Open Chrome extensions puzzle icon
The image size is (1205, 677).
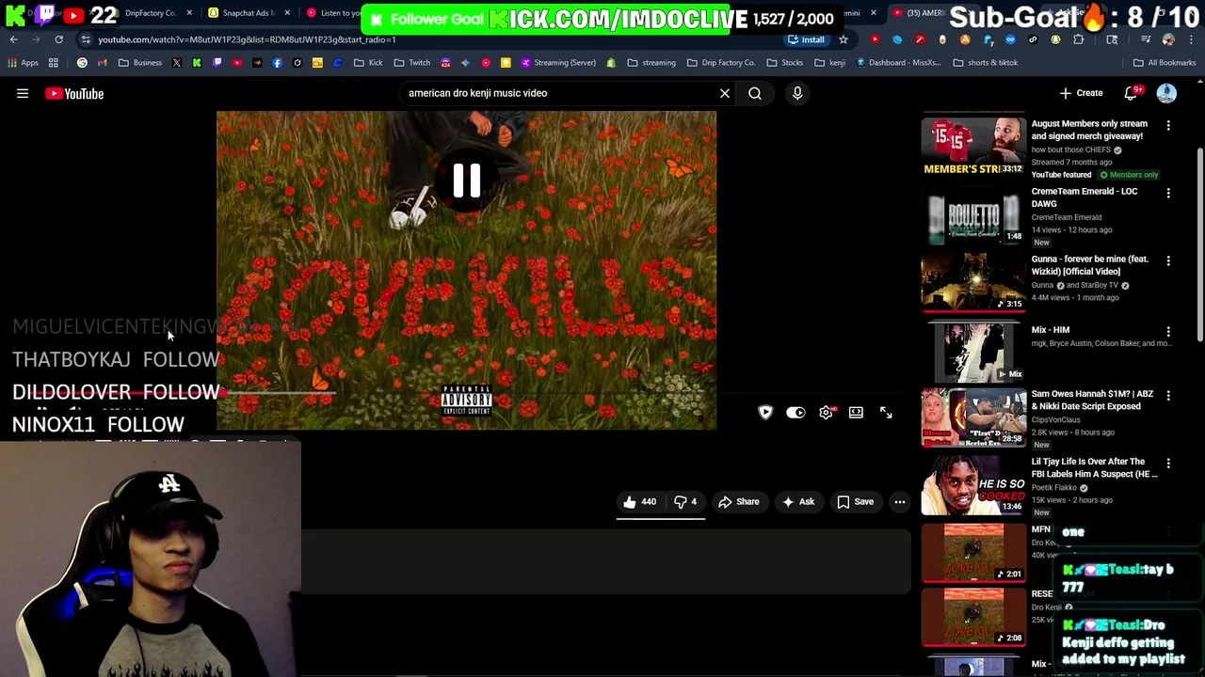(1078, 39)
